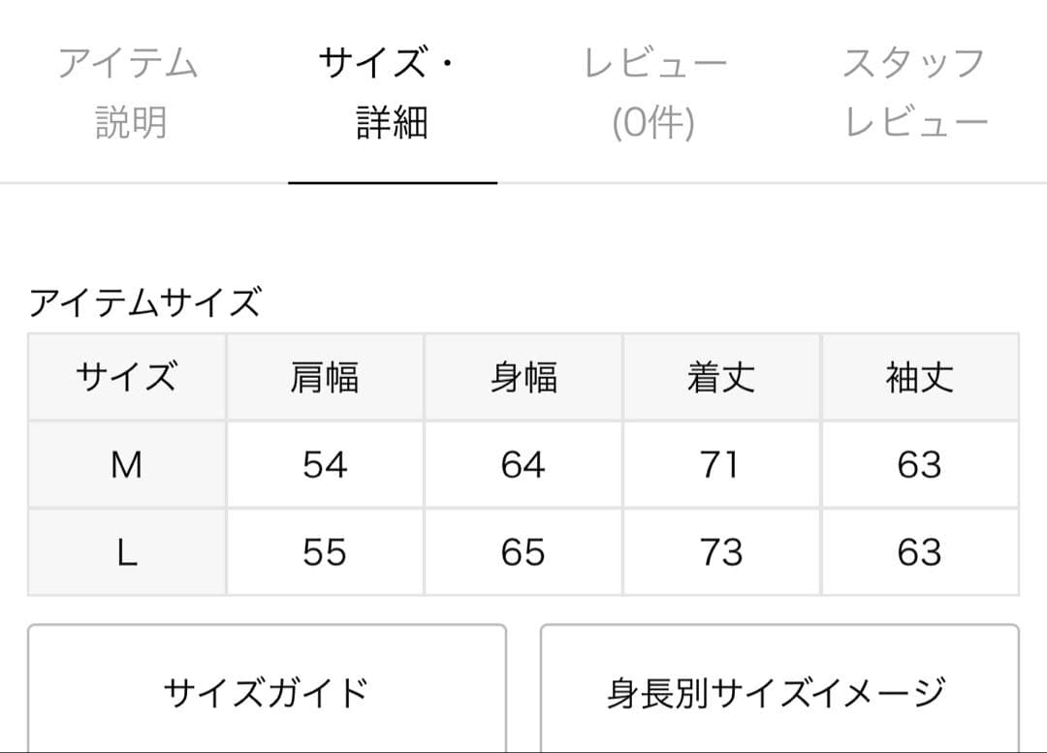Click the M 身幅 value 64

click(x=523, y=465)
